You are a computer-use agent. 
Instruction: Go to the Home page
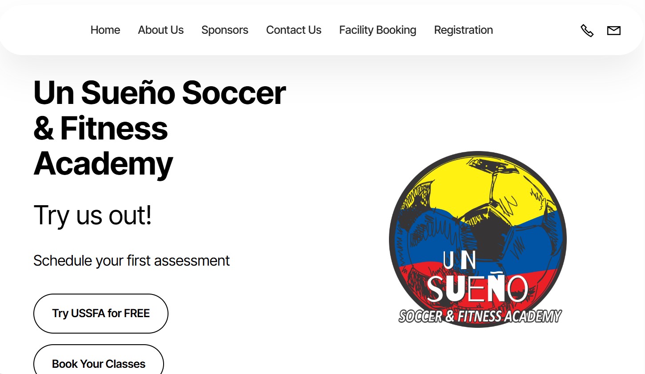105,30
